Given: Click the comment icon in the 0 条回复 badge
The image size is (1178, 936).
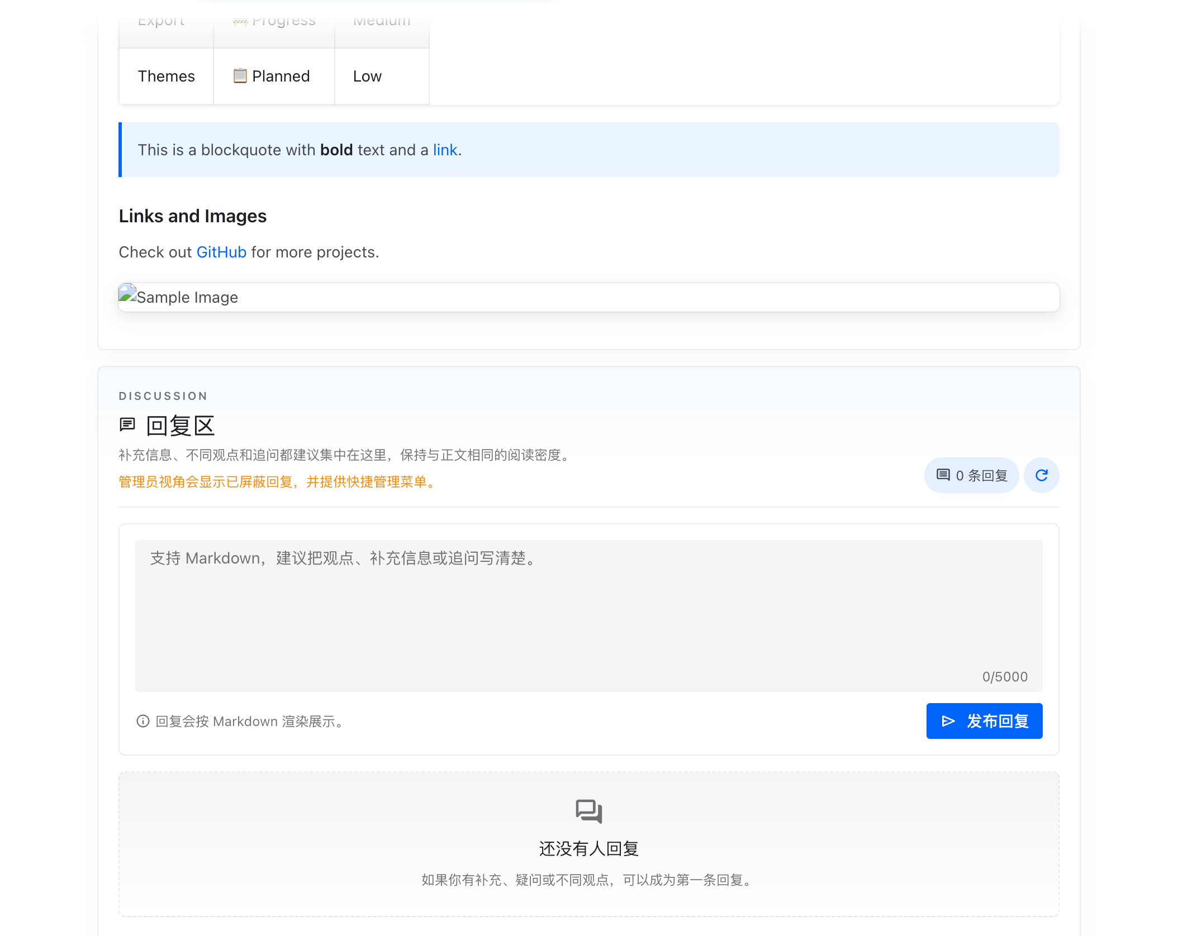Looking at the screenshot, I should 943,475.
